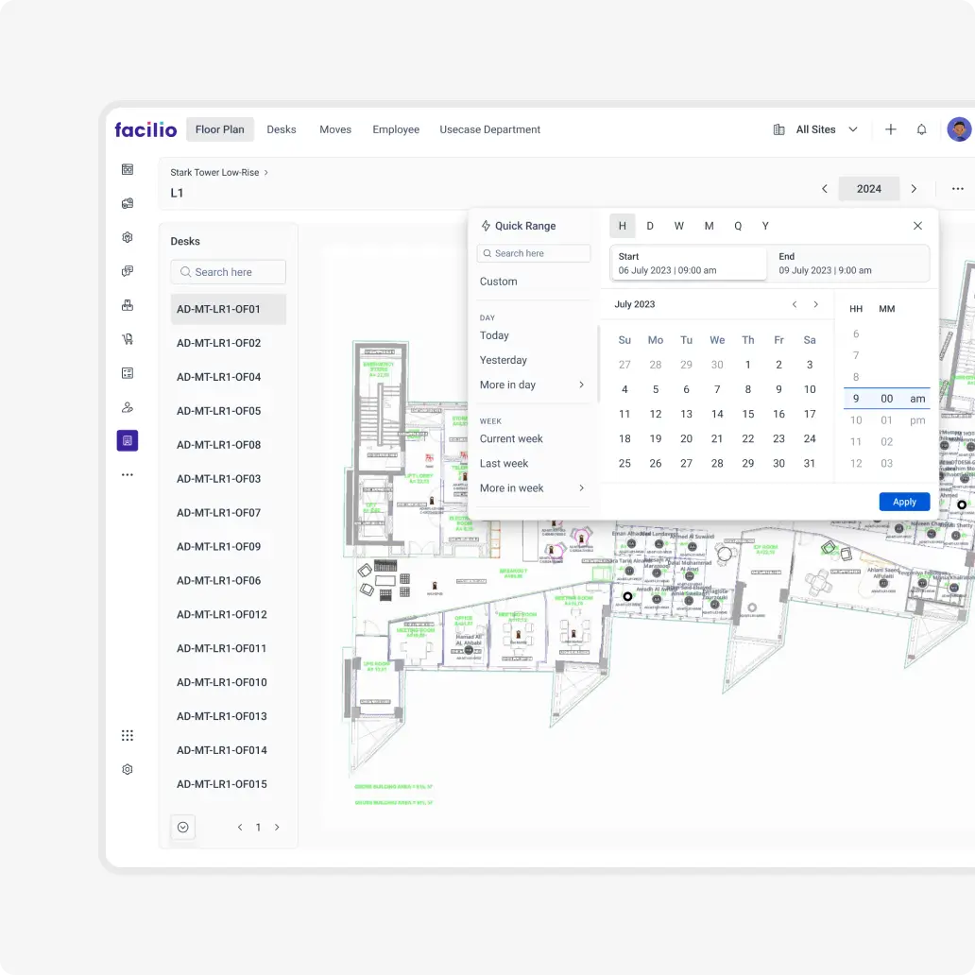Select H hourly range mode
975x975 pixels.
pos(623,226)
